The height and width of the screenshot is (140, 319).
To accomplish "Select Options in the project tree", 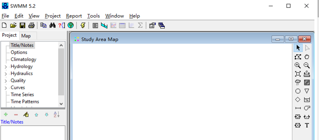I will pyautogui.click(x=19, y=52).
